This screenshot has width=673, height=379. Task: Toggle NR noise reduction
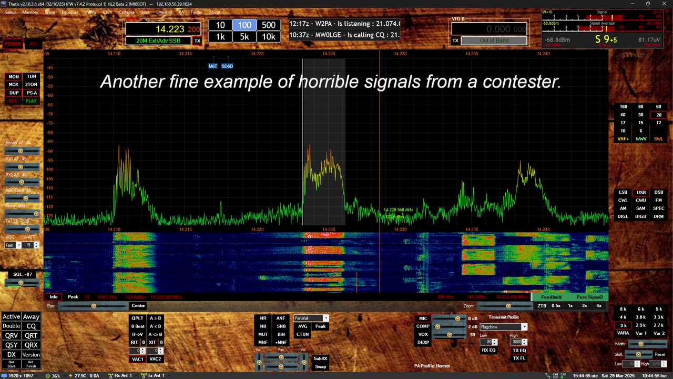pyautogui.click(x=263, y=318)
